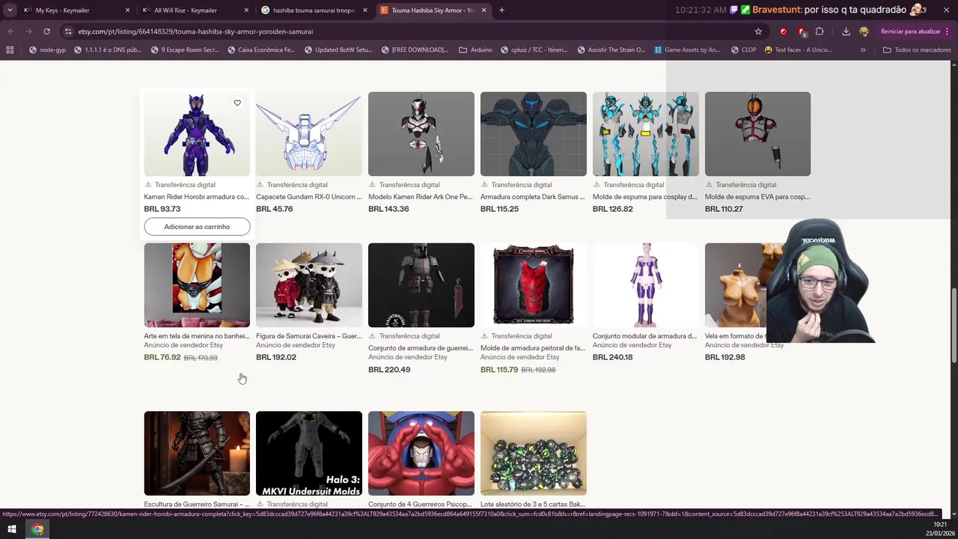Open 9 Escape Room Secr bookmark
This screenshot has height=539, width=958.
tap(184, 49)
